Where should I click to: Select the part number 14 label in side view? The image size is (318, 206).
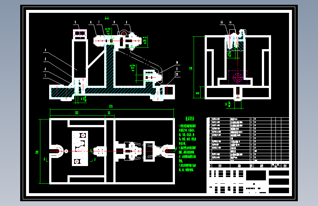click(230, 22)
